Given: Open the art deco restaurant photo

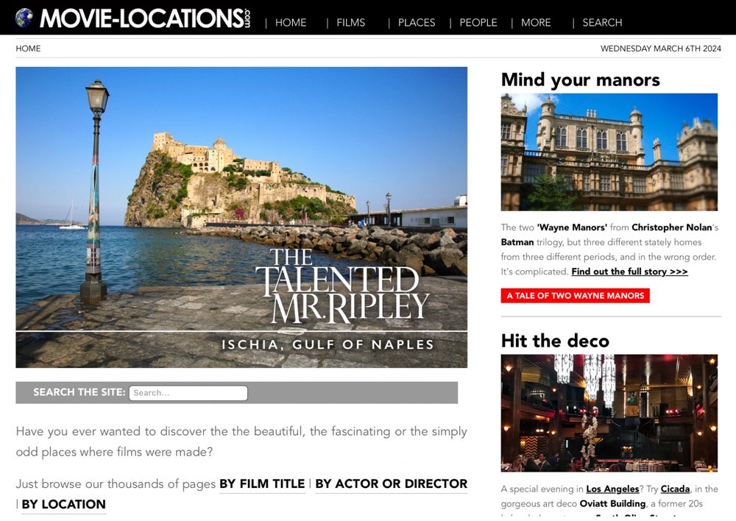Looking at the screenshot, I should [x=609, y=413].
